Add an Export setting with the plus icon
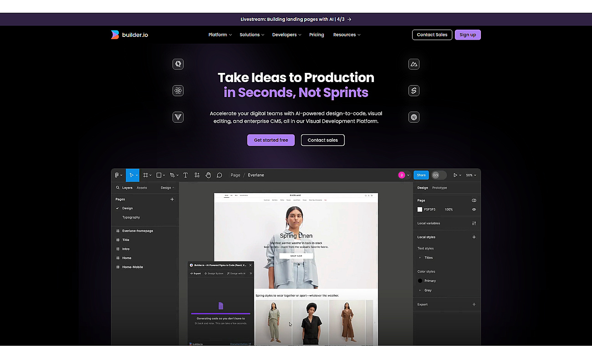 [474, 304]
